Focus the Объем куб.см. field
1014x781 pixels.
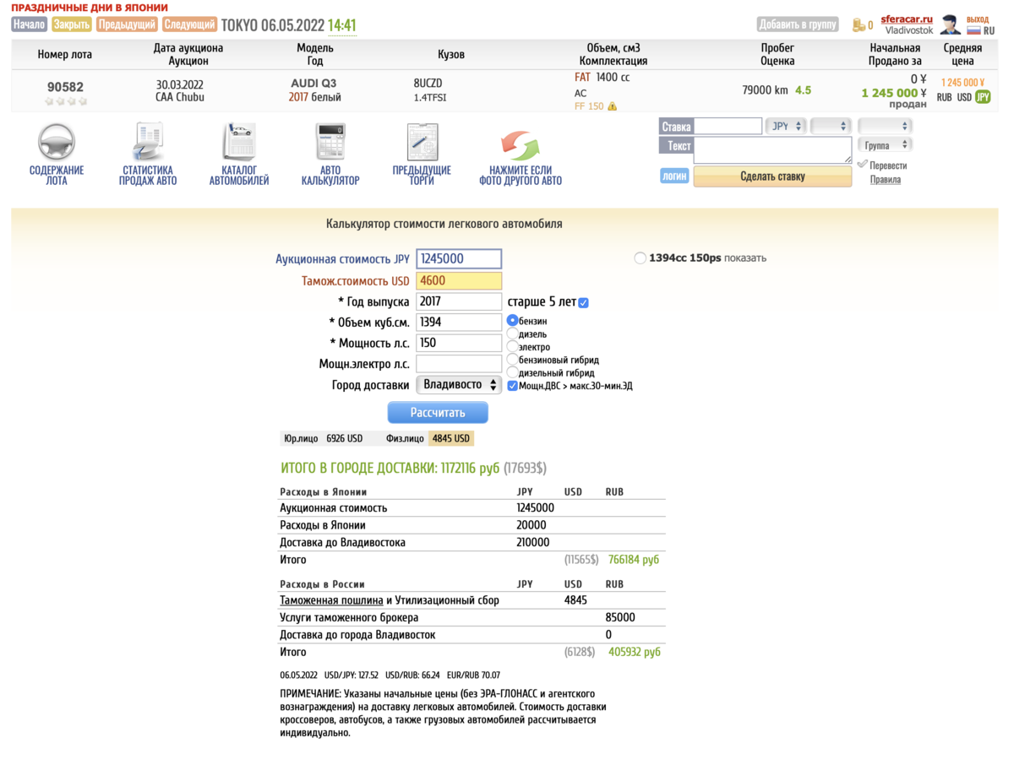tap(460, 322)
